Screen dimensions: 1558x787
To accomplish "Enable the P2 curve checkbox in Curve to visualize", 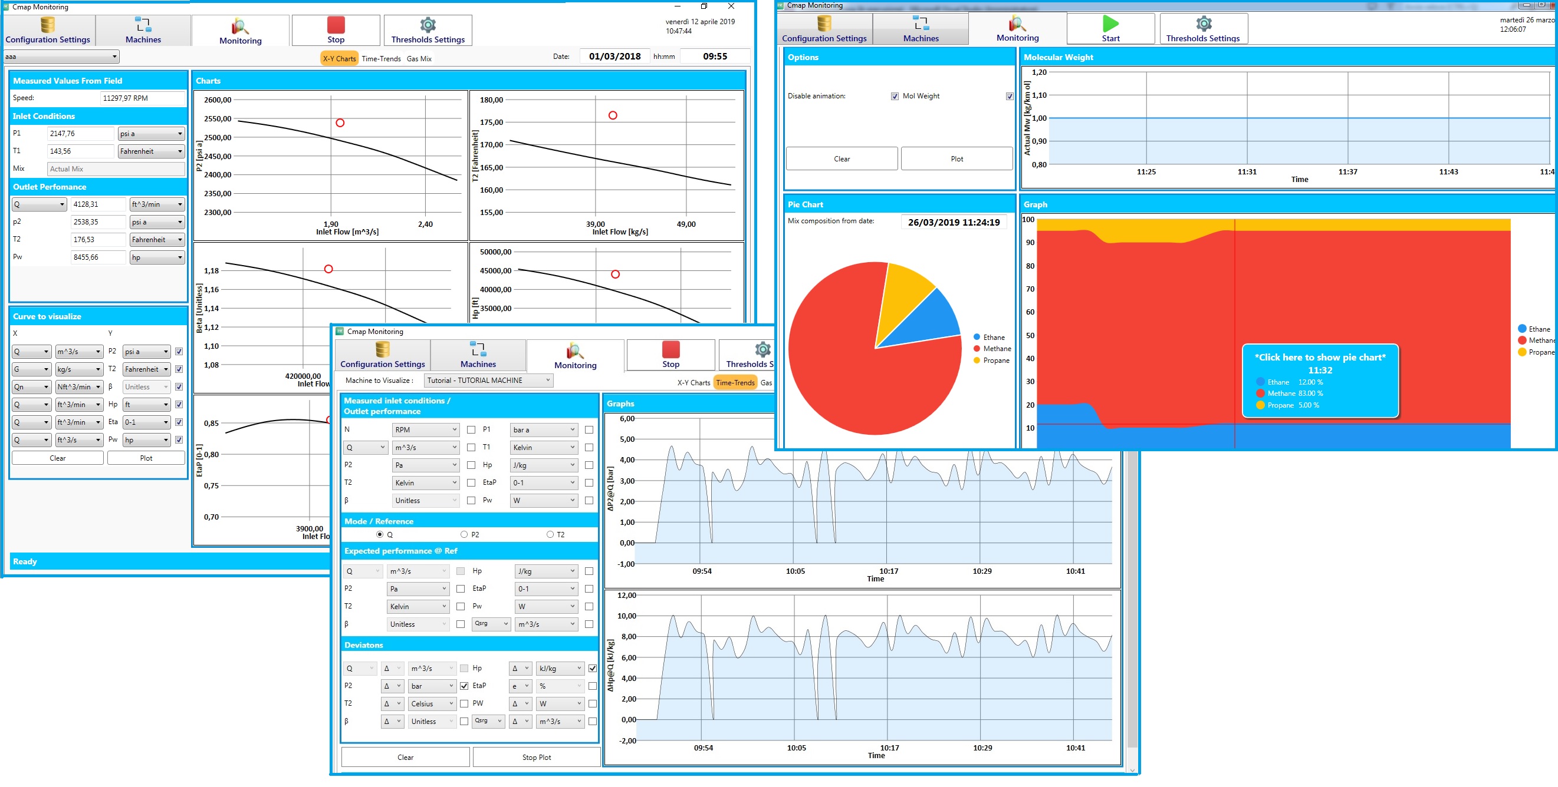I will [x=179, y=352].
